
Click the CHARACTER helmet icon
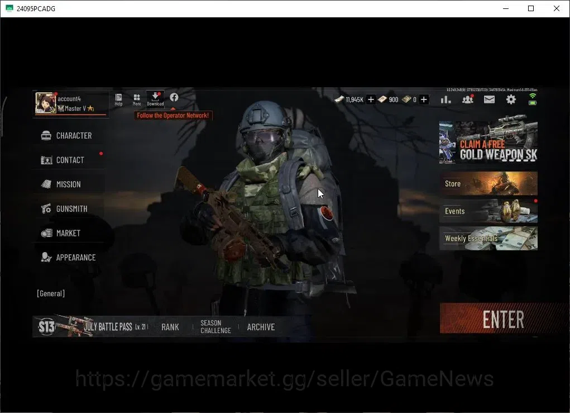(46, 136)
